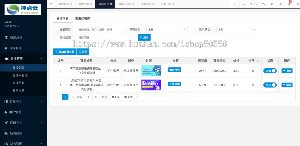
Task: Click the fullscreen arrows icon in top bar
Action: coord(280,4)
